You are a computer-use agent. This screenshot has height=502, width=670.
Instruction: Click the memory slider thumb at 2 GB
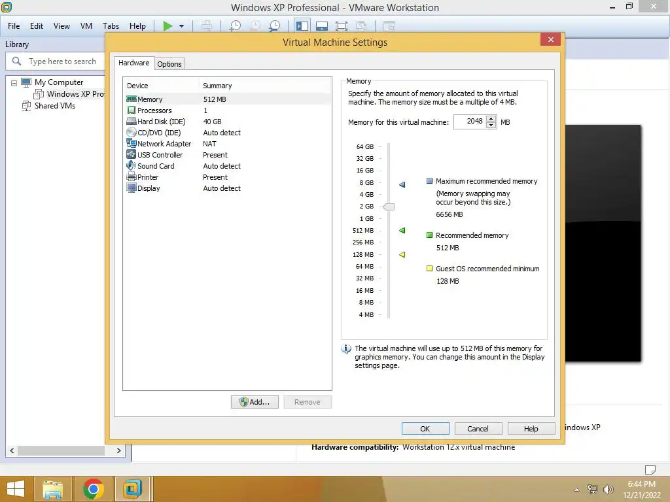389,207
